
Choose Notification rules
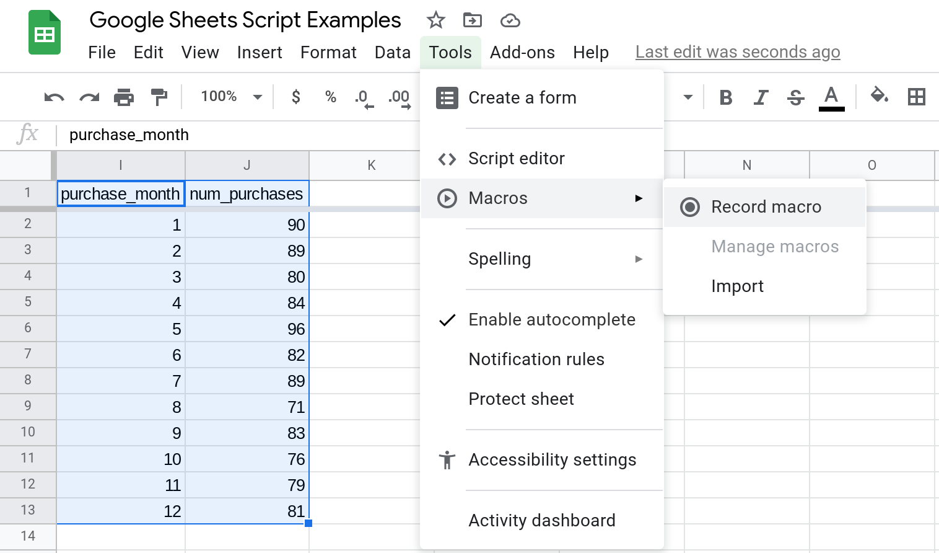(542, 360)
